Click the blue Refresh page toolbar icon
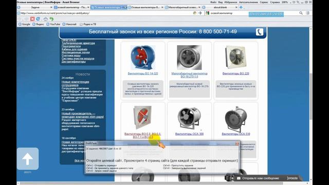The height and width of the screenshot is (185, 329). coord(38,19)
